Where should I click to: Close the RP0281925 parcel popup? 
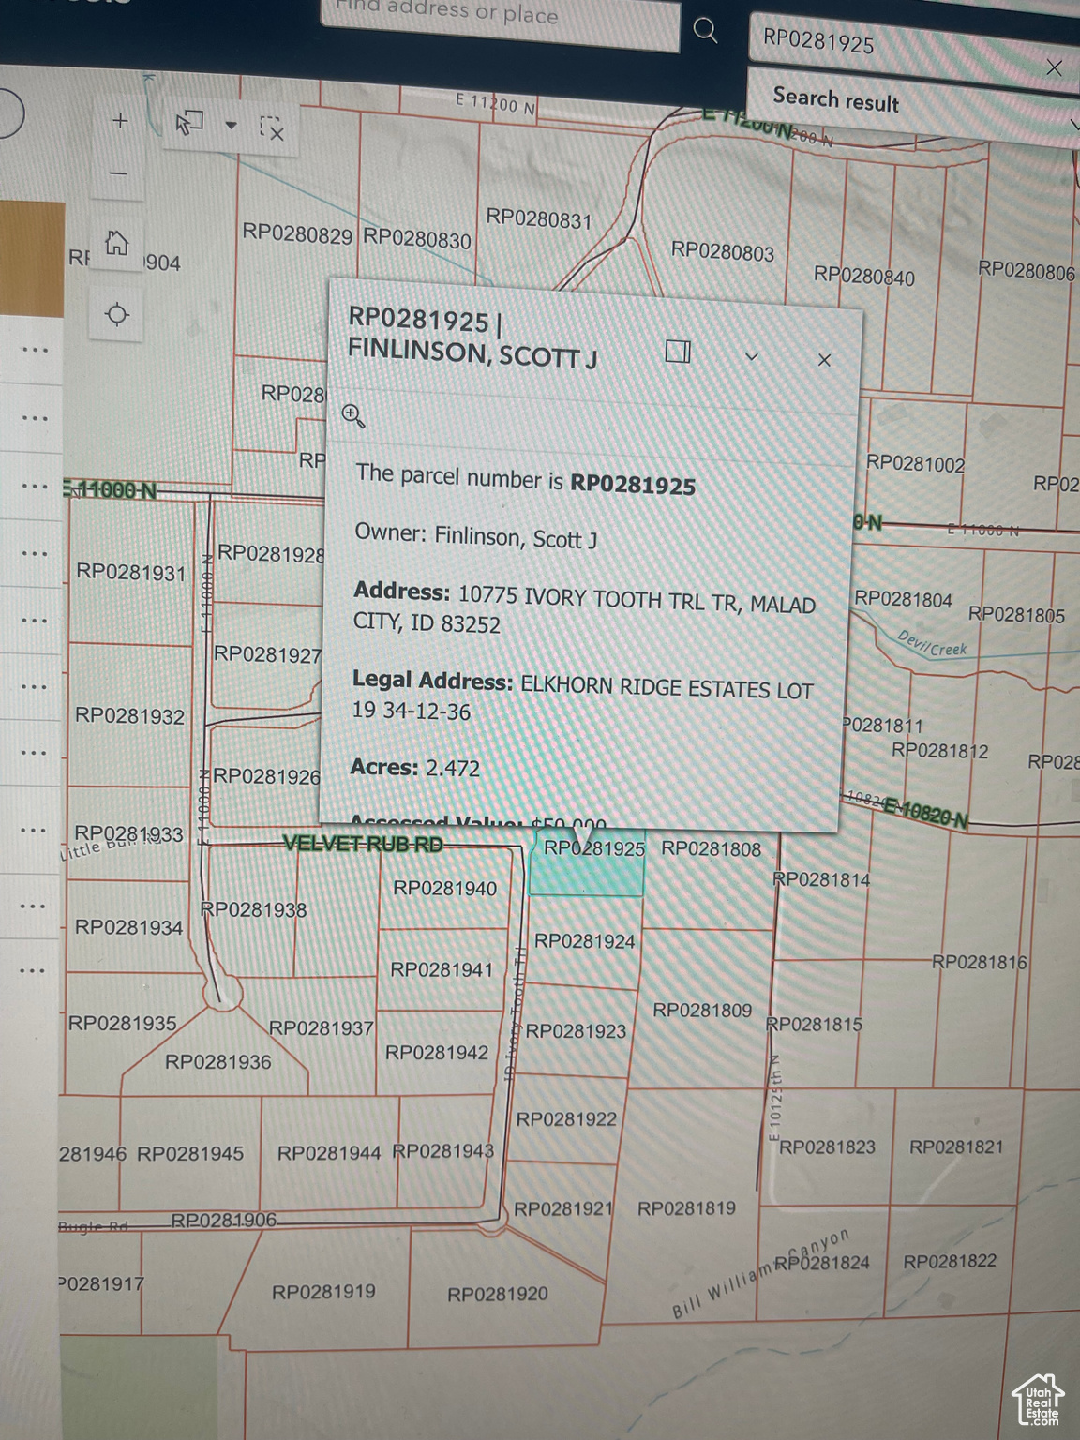click(824, 360)
